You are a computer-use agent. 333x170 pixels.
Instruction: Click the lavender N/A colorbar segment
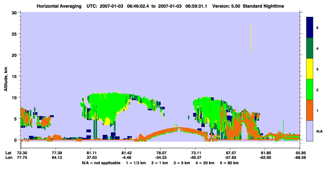[x=310, y=131]
